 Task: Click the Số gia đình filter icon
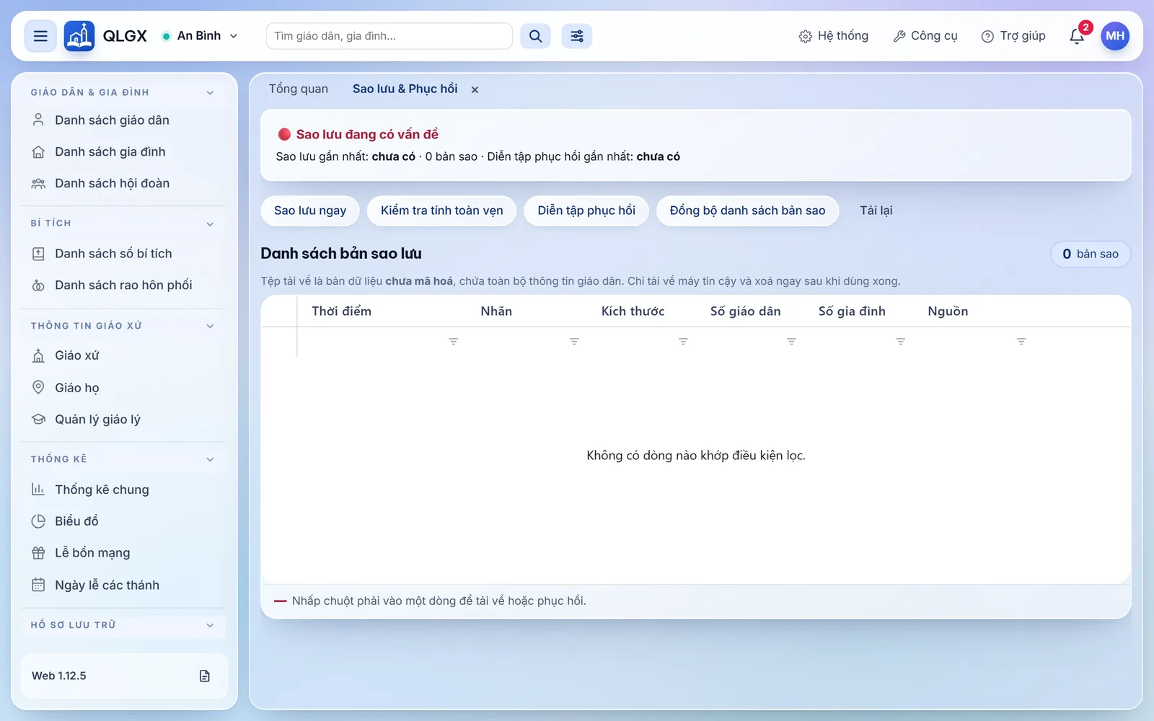(900, 341)
